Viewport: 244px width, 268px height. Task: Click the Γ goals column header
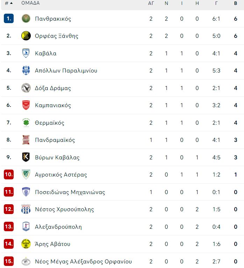point(216,3)
